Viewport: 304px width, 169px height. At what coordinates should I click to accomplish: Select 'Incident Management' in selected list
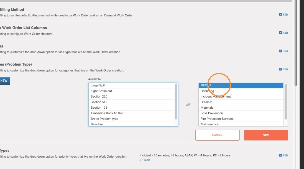click(241, 97)
